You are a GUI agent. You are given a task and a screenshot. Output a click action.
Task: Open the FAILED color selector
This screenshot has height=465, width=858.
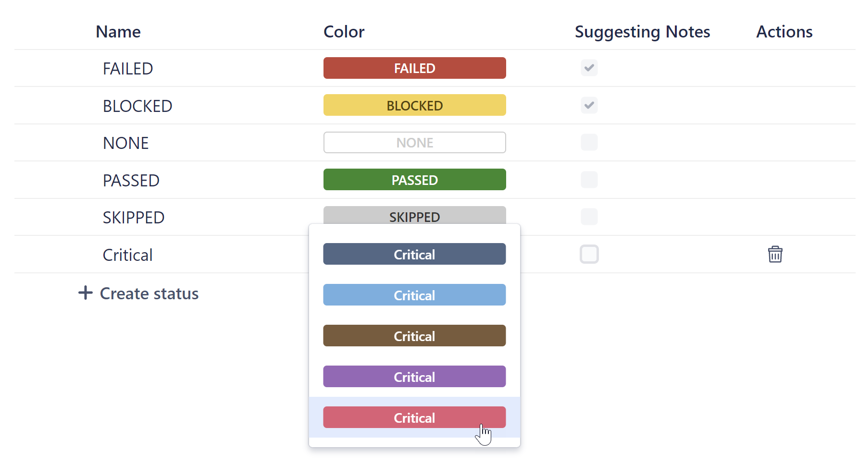point(414,68)
